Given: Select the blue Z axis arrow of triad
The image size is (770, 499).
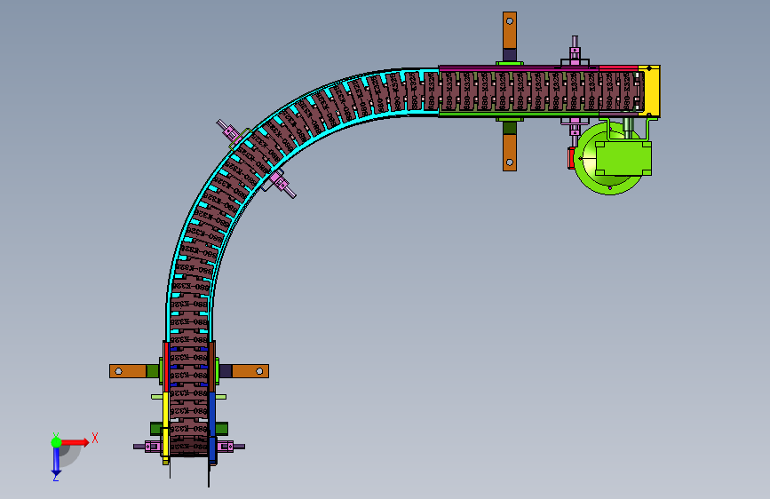Looking at the screenshot, I should point(56,462).
